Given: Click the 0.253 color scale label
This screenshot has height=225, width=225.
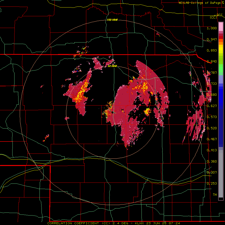Looking at the screenshot, I should (212, 183).
